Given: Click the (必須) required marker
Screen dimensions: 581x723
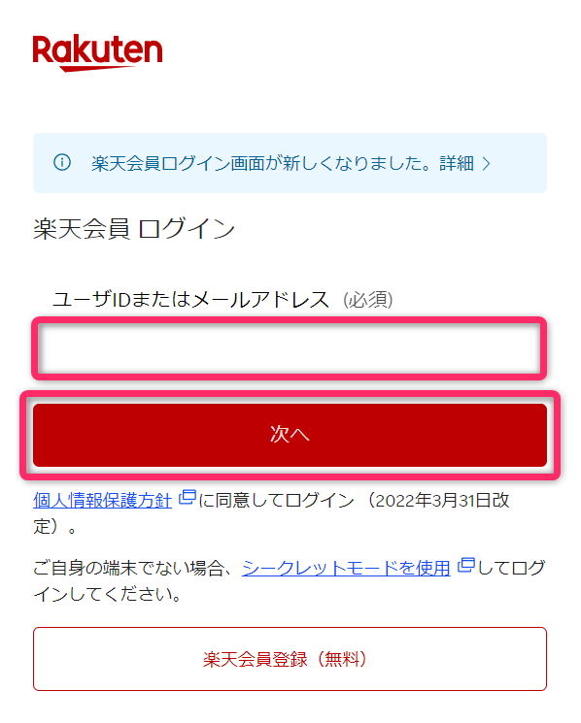Looking at the screenshot, I should tap(368, 300).
